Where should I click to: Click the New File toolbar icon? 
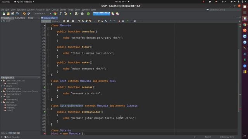click(x=4, y=14)
